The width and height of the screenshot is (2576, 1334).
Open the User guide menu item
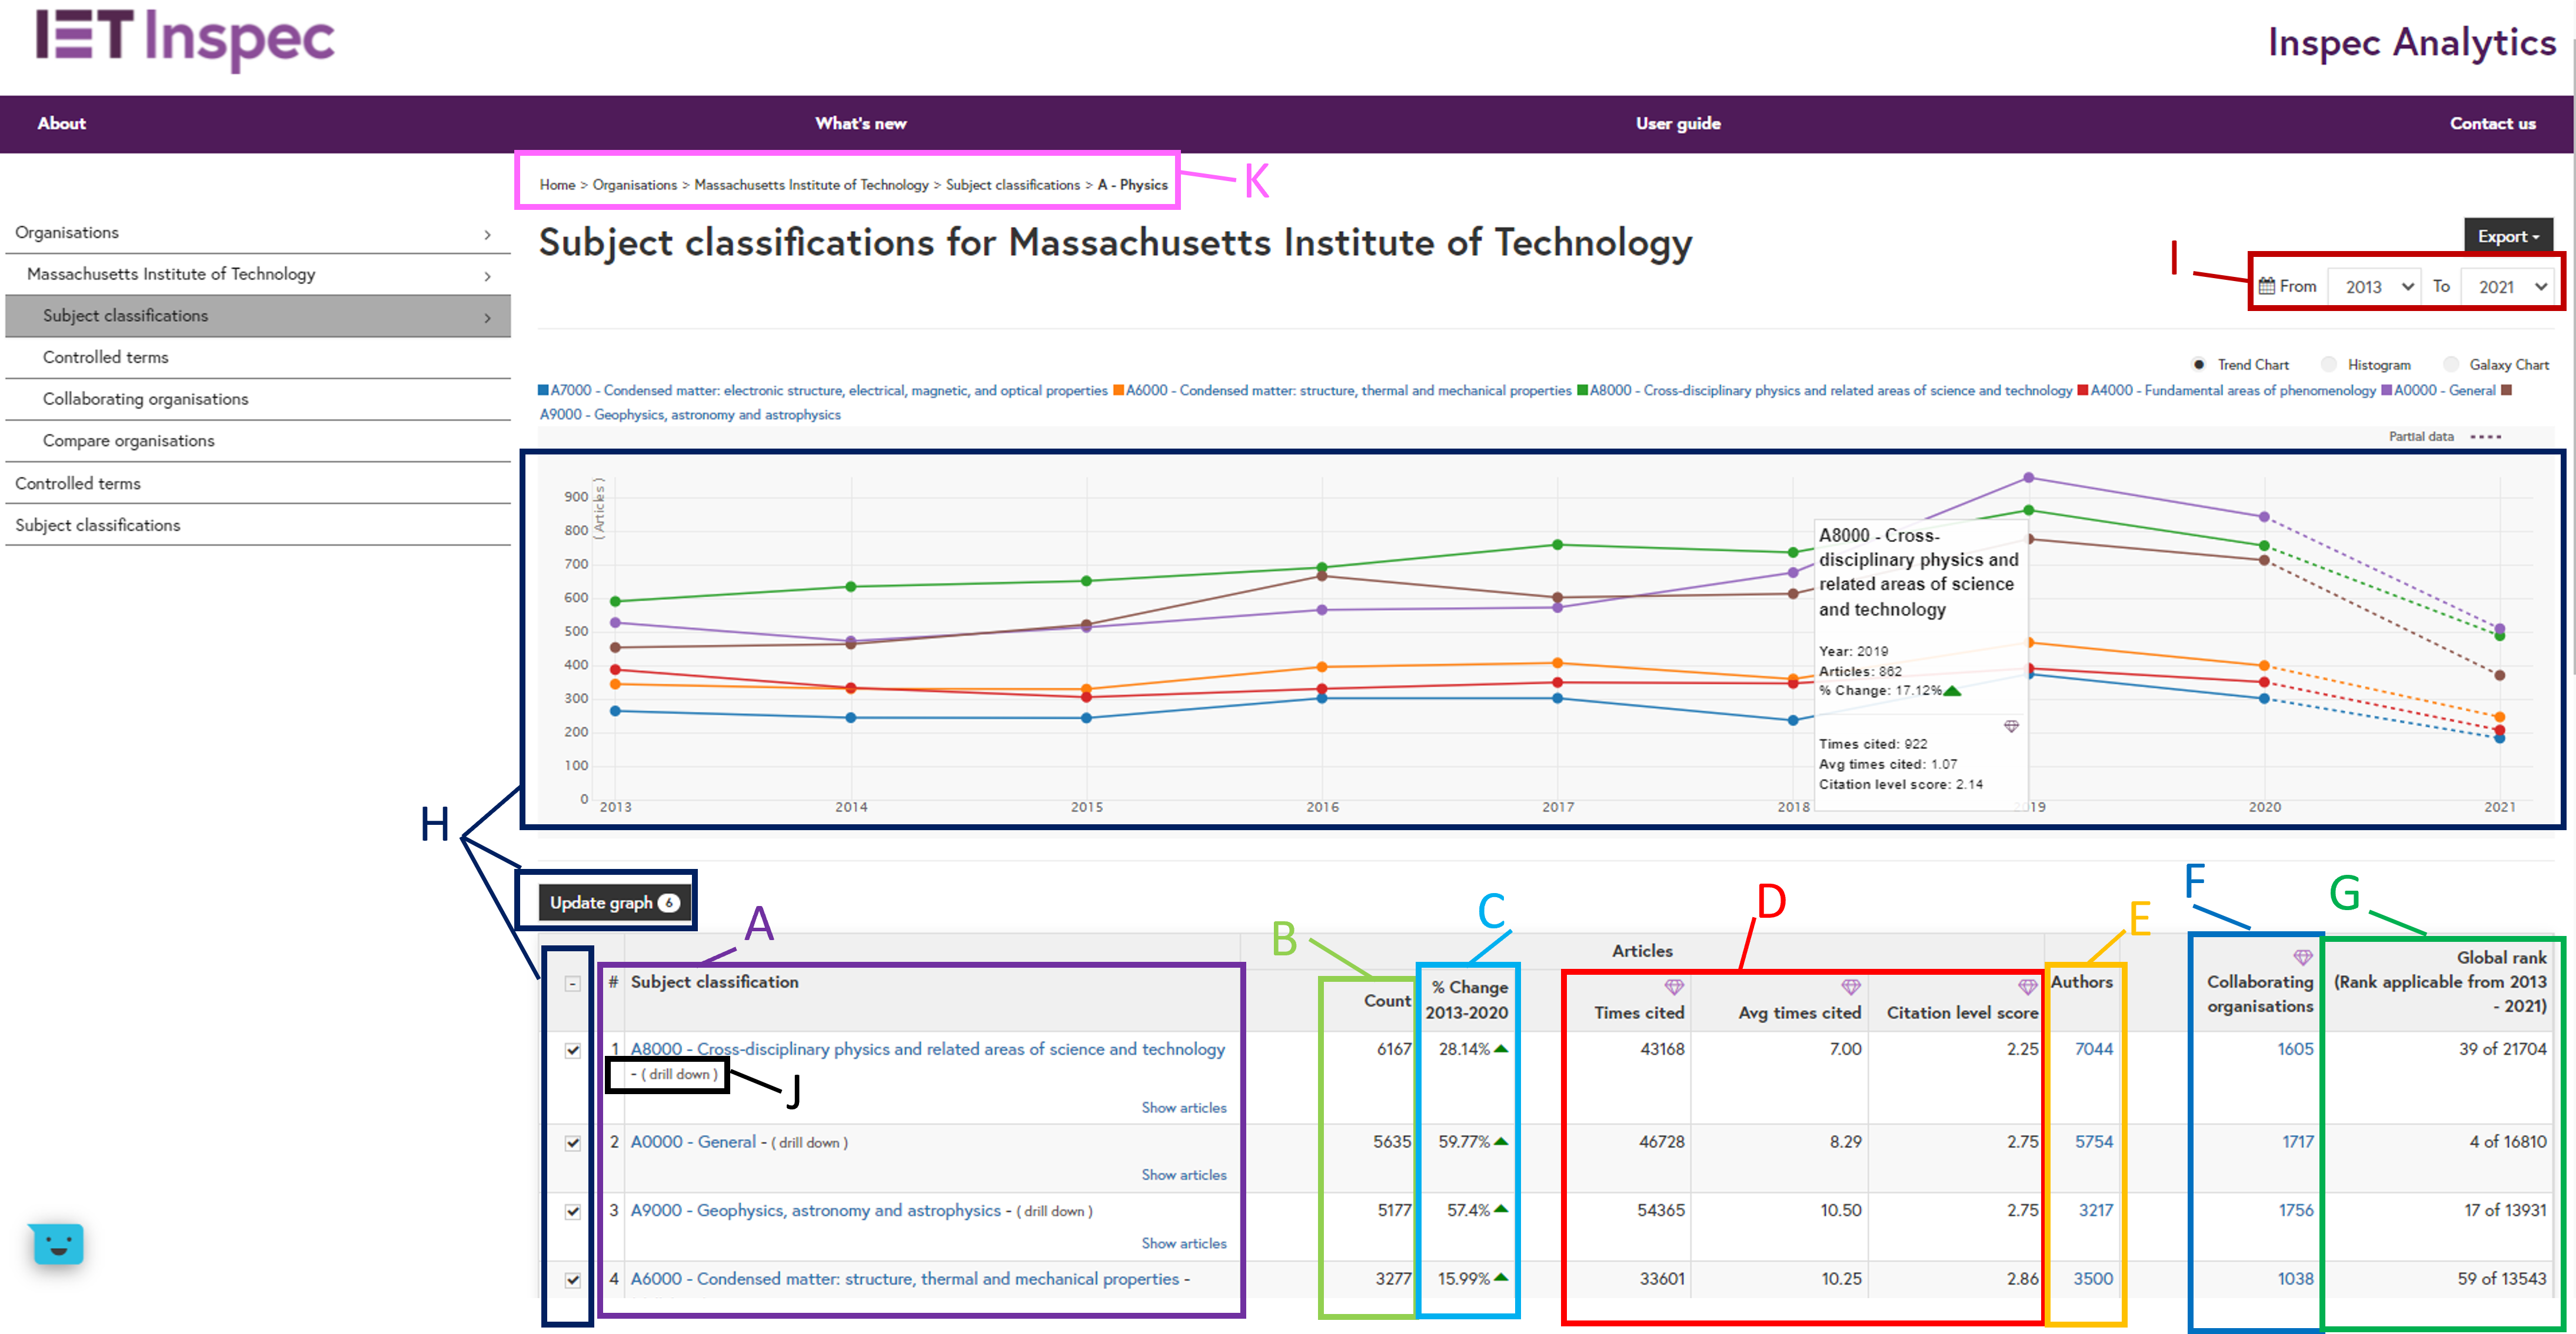pos(1678,124)
